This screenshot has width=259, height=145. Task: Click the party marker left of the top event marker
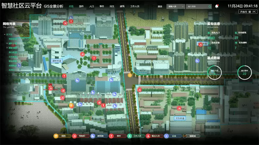tap(65, 23)
